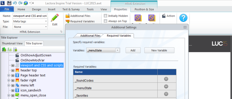Click the add section icon in Title Explorer
This screenshot has height=99, width=232.
coord(10,49)
